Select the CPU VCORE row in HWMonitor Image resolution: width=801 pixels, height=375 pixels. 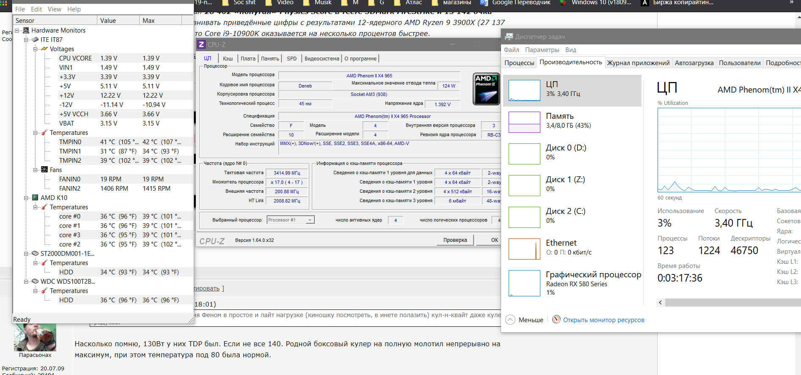tap(125, 58)
